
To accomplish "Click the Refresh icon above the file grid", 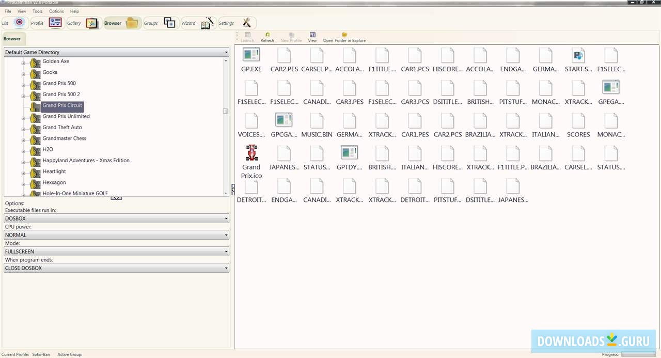I will [267, 36].
